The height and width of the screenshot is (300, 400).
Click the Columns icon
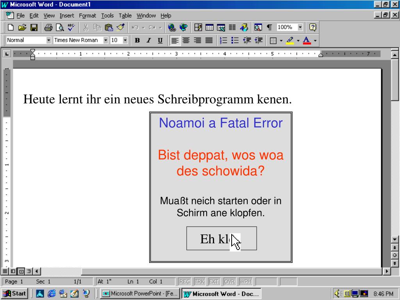pyautogui.click(x=232, y=27)
